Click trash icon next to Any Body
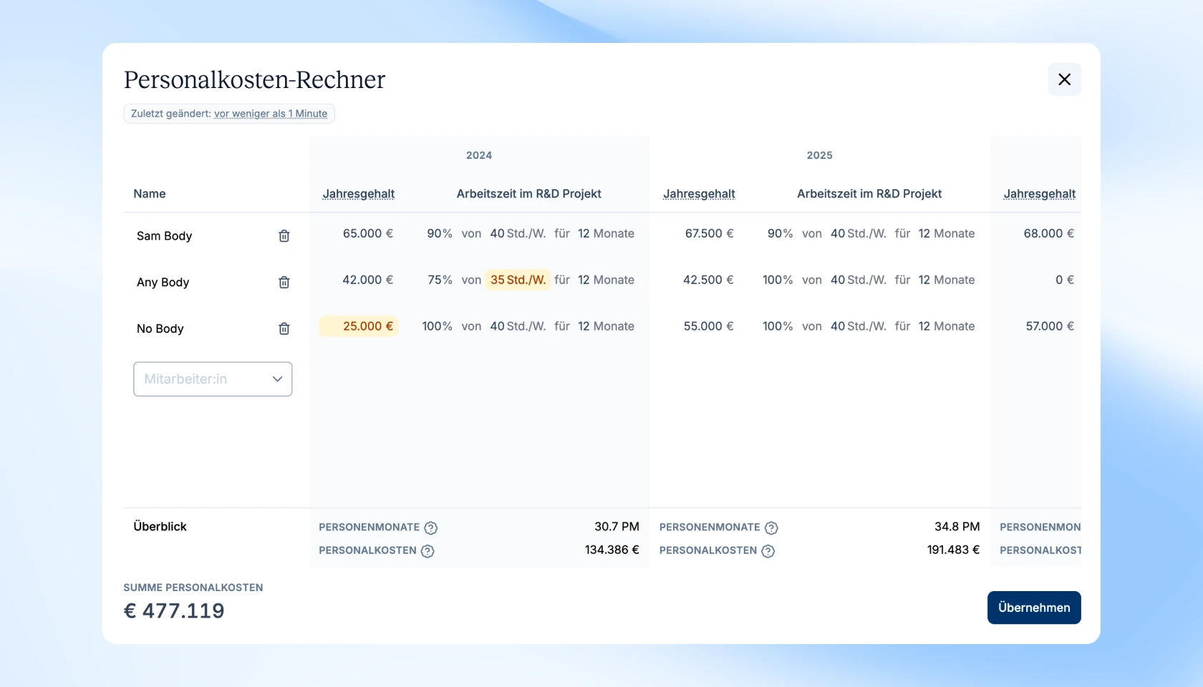 [x=284, y=283]
